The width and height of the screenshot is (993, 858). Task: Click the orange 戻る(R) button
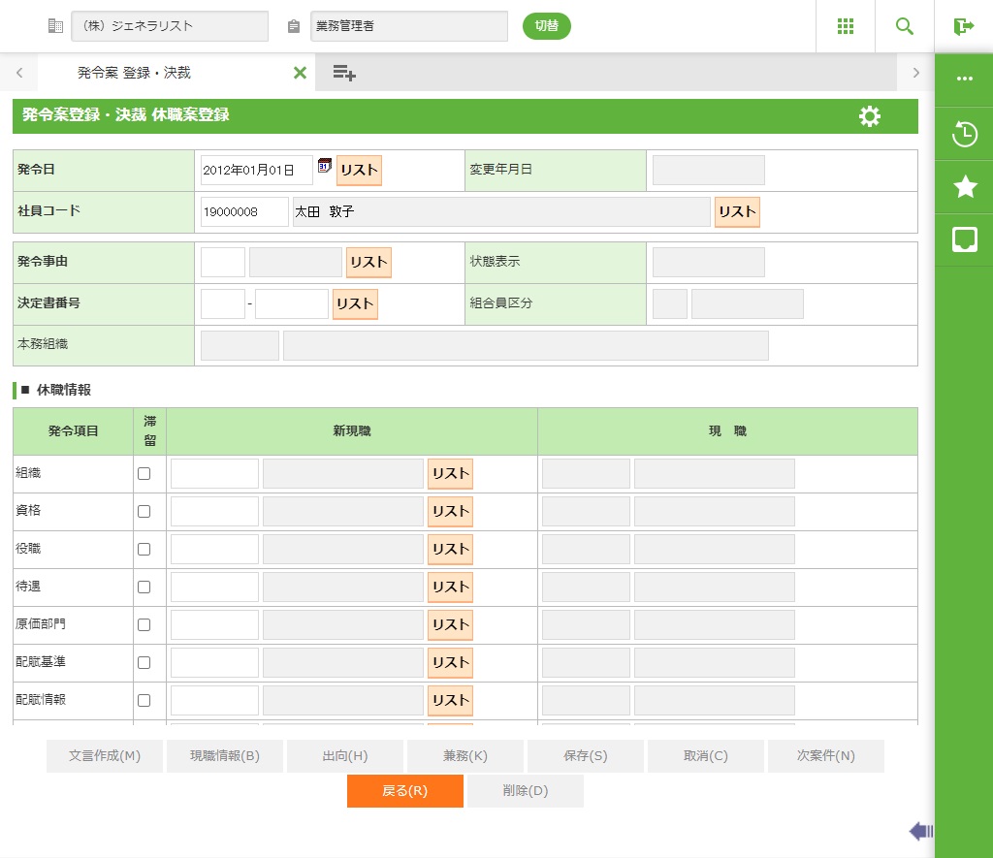[x=404, y=790]
